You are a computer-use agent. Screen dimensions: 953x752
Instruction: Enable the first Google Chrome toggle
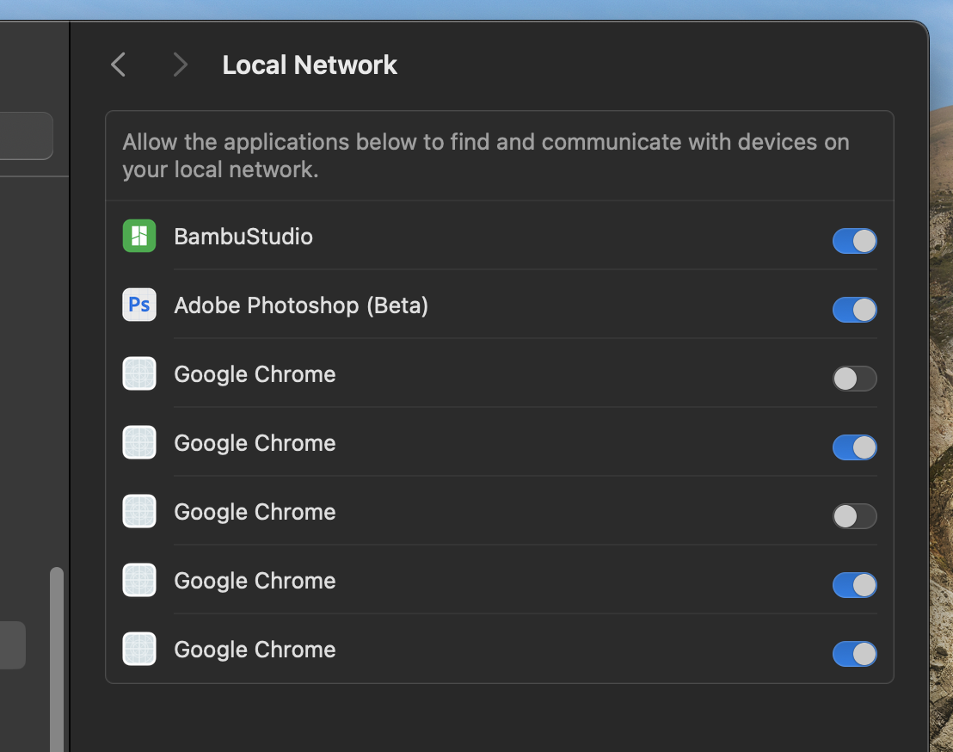854,379
